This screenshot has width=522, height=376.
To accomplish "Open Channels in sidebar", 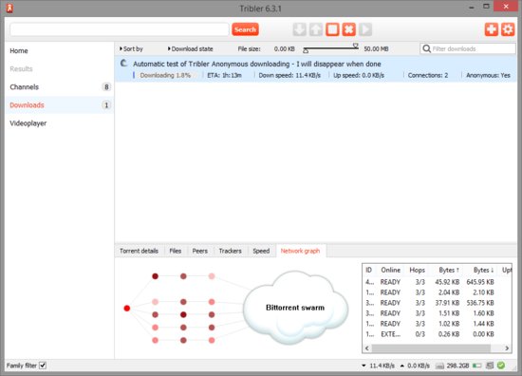I will point(60,87).
